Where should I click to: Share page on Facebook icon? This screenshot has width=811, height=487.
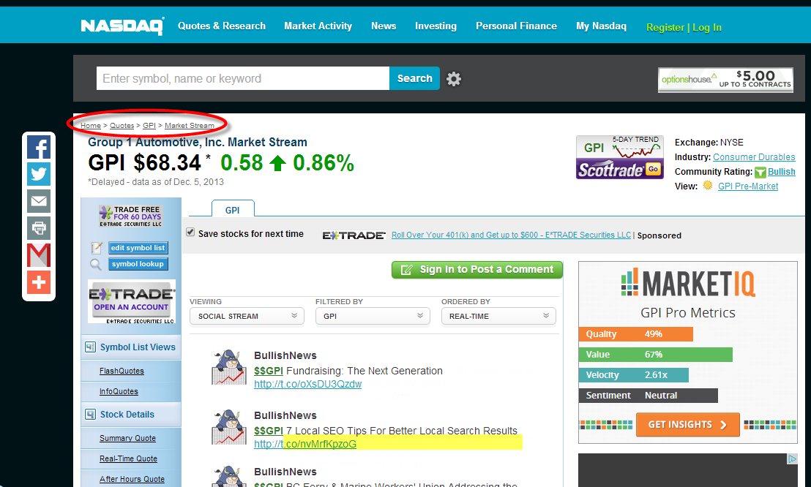(39, 147)
